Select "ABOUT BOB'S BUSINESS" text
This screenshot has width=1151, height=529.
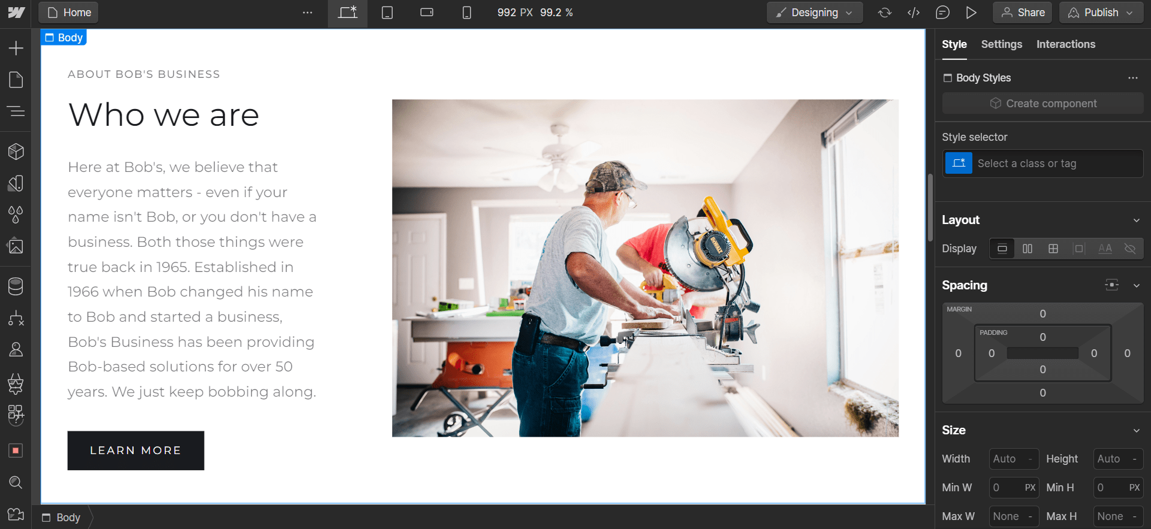(x=144, y=74)
